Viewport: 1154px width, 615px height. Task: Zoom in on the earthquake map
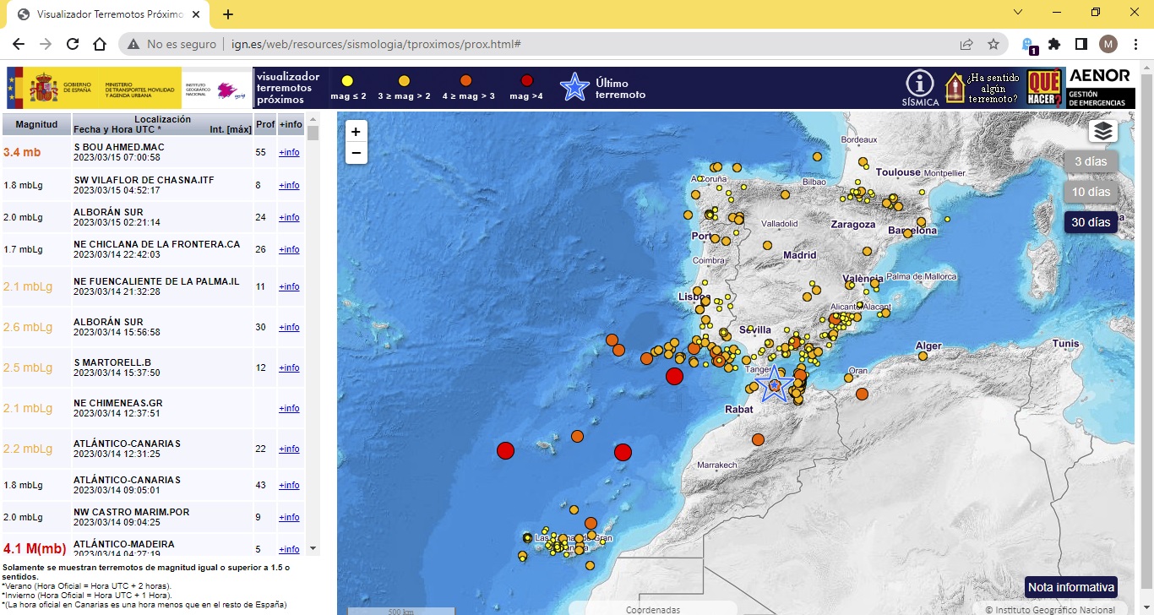coord(356,132)
